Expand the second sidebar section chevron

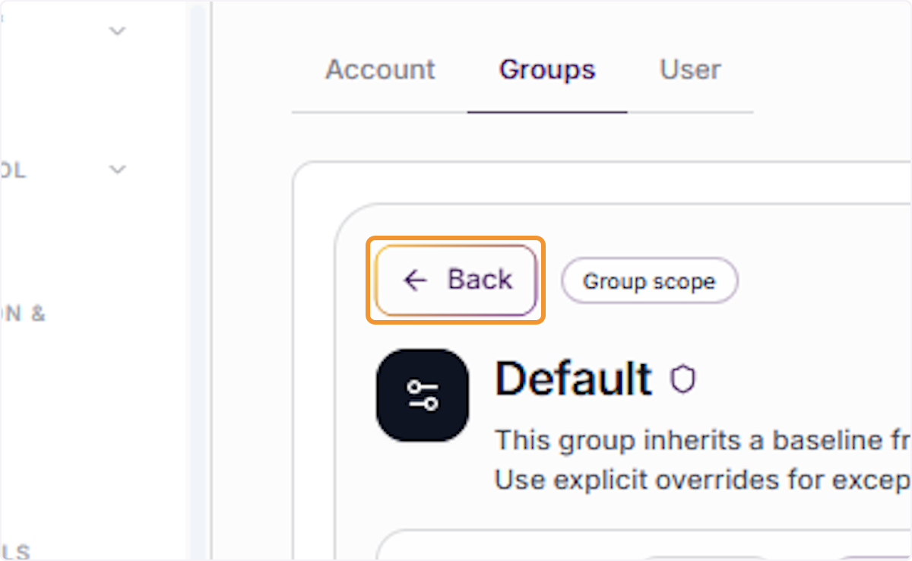tap(117, 170)
